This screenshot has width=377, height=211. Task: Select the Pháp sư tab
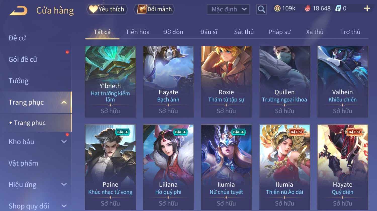click(279, 32)
